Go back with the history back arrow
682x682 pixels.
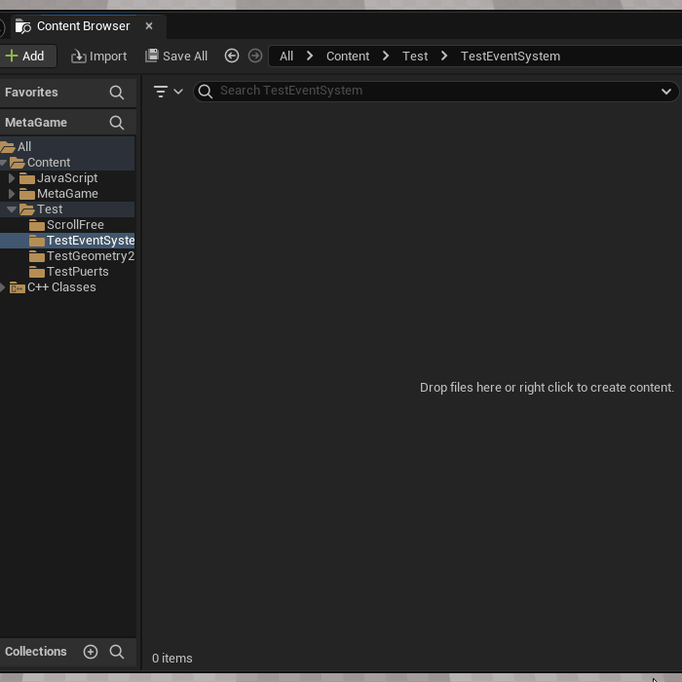click(232, 57)
